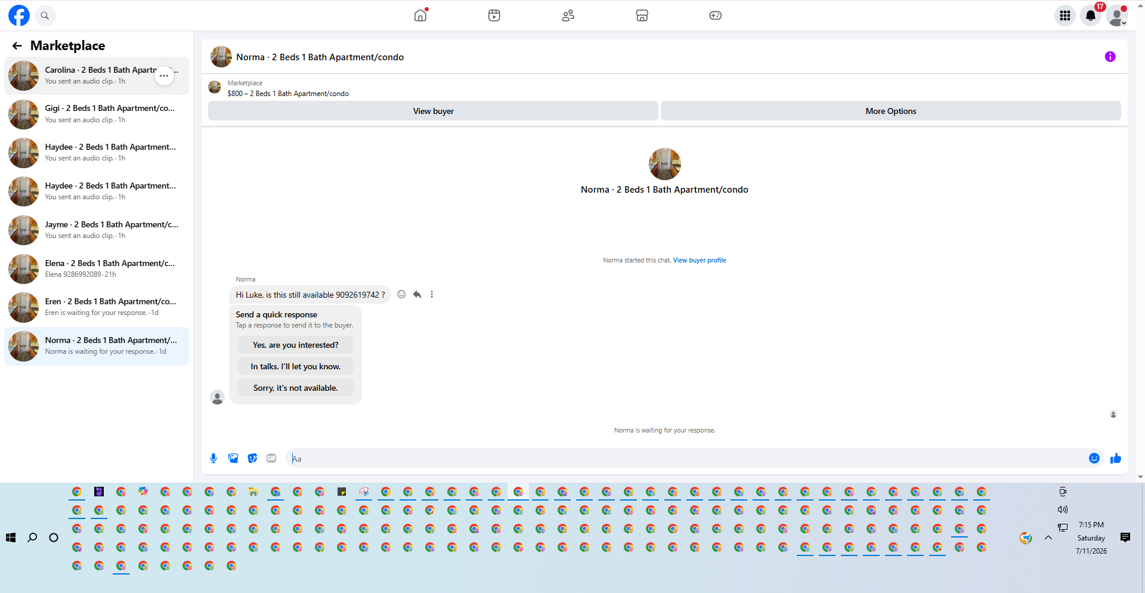Expand More Options
The width and height of the screenshot is (1145, 593).
pyautogui.click(x=890, y=111)
